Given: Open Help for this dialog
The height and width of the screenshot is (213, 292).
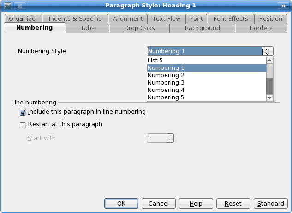Looking at the screenshot, I should (196, 203).
